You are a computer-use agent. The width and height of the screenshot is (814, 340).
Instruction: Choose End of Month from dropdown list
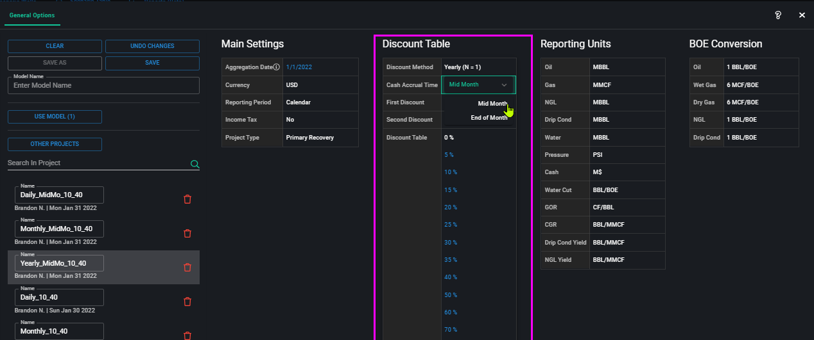tap(489, 118)
